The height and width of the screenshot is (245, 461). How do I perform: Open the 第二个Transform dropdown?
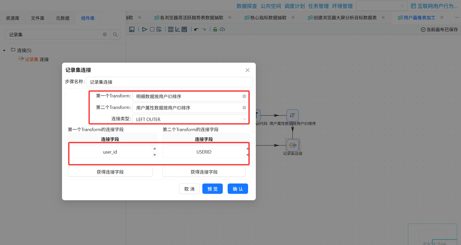pyautogui.click(x=191, y=108)
